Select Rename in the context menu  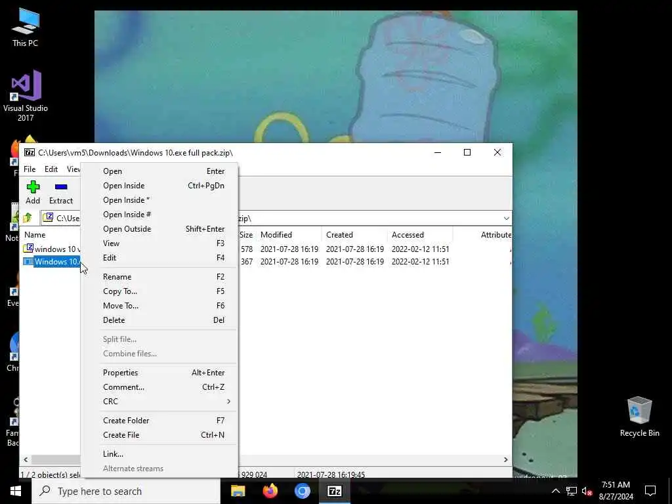[159, 277]
